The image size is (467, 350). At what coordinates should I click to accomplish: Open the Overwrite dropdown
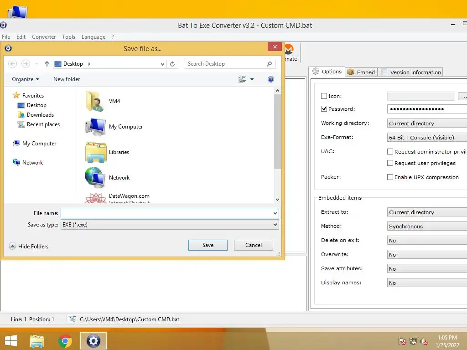tap(427, 255)
